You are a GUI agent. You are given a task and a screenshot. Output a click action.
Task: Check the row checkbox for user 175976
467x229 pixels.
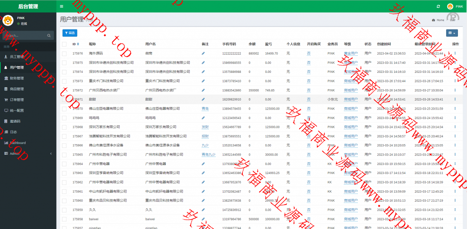(x=64, y=54)
